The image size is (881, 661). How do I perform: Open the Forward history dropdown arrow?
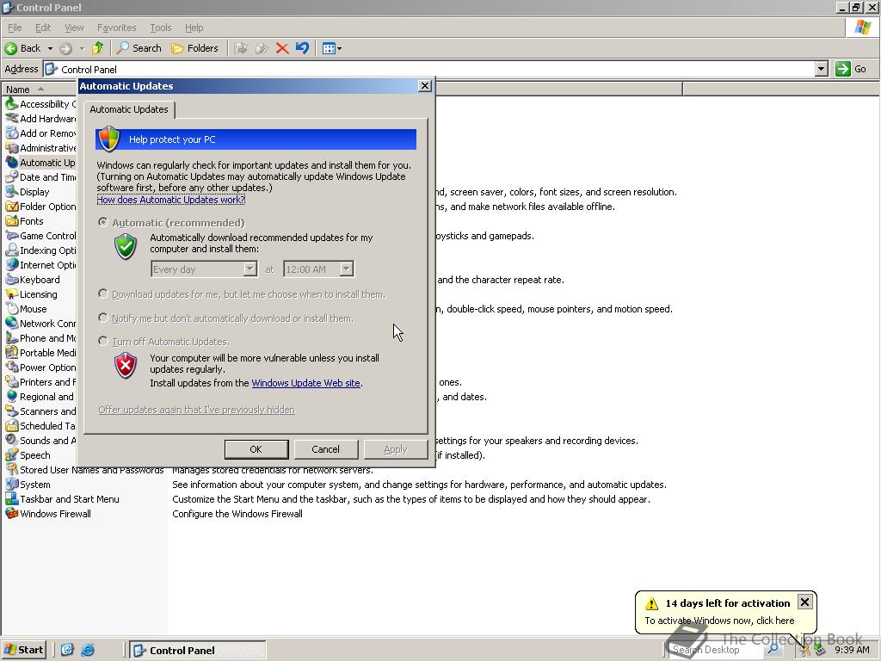coord(82,48)
